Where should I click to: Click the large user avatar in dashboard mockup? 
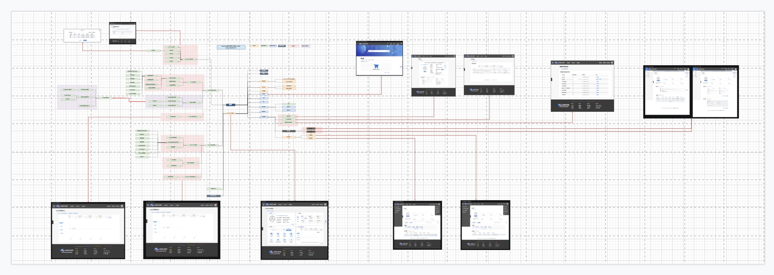tap(272, 219)
